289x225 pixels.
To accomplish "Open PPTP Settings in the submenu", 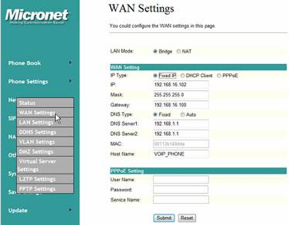I will tap(45, 189).
